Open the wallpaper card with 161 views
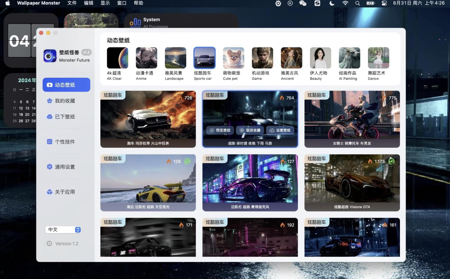 (352, 237)
